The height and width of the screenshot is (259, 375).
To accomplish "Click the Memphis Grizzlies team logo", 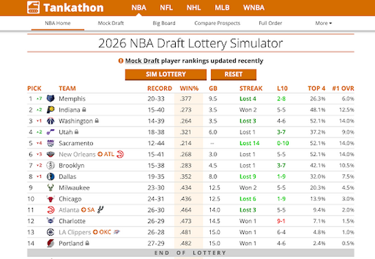I will point(50,98).
